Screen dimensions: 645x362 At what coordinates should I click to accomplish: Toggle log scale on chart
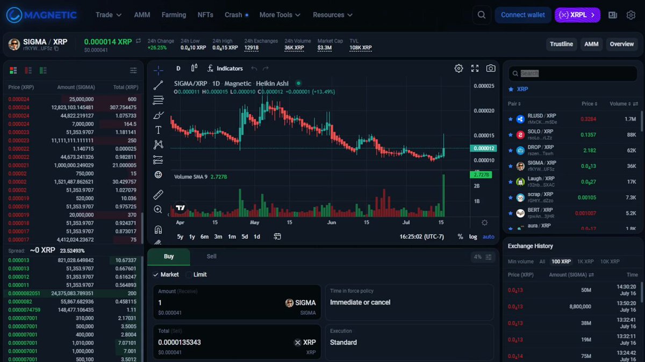pos(473,237)
